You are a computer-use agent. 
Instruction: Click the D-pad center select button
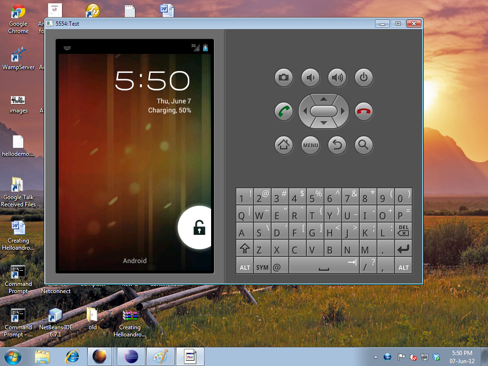(x=324, y=111)
